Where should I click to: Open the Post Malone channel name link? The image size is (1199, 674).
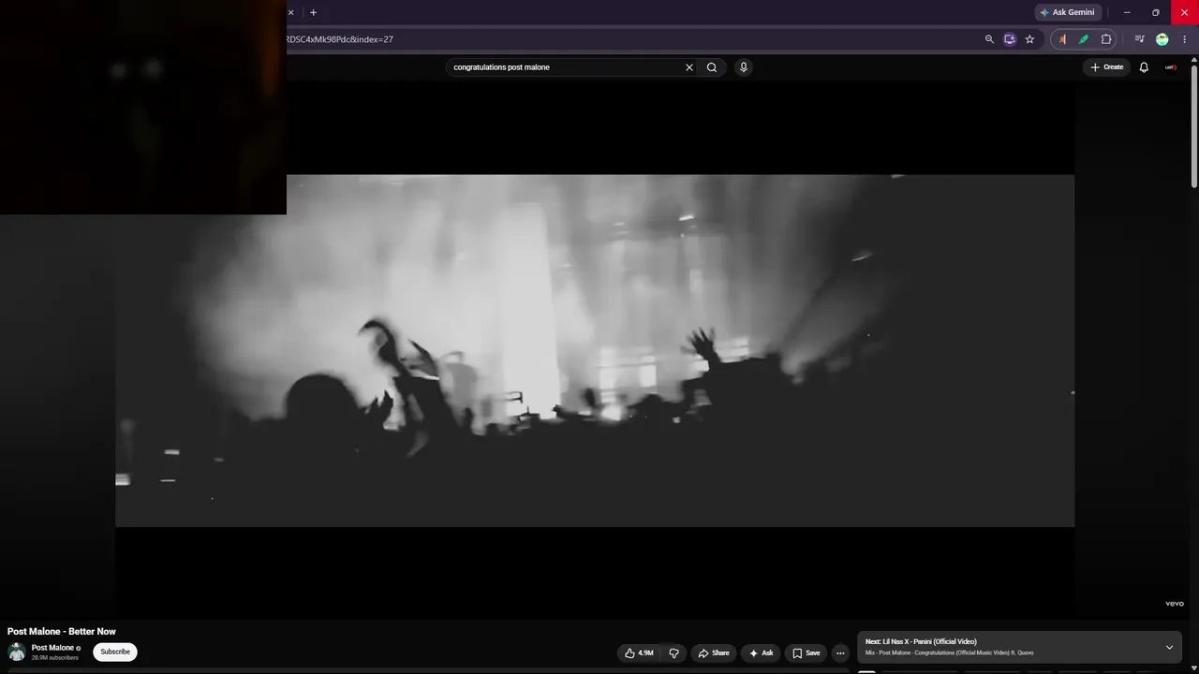(x=52, y=648)
